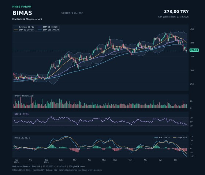Click the SMA 100 legend line swatch

coord(40,30)
